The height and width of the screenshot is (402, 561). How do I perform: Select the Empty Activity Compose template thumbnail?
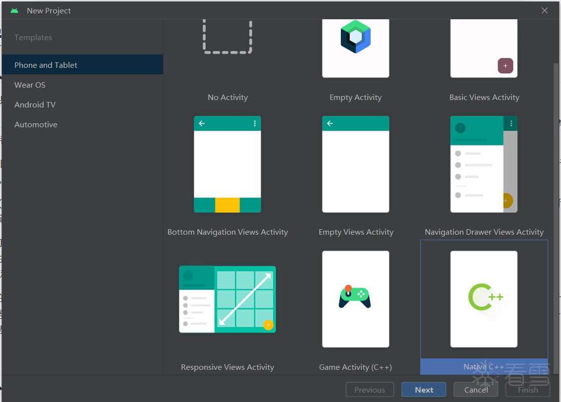point(356,48)
